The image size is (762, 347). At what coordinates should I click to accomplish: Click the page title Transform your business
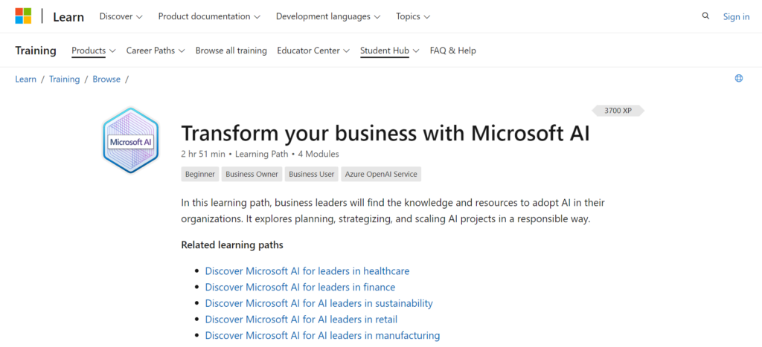click(x=385, y=133)
